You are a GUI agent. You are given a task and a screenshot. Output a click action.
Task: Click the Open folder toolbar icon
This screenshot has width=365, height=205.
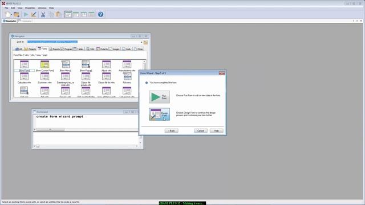click(17, 14)
